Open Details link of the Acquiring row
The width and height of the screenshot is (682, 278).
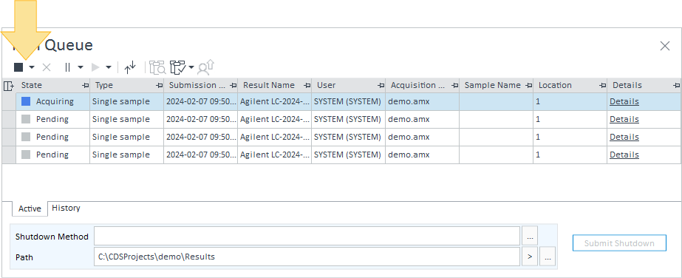tap(624, 101)
